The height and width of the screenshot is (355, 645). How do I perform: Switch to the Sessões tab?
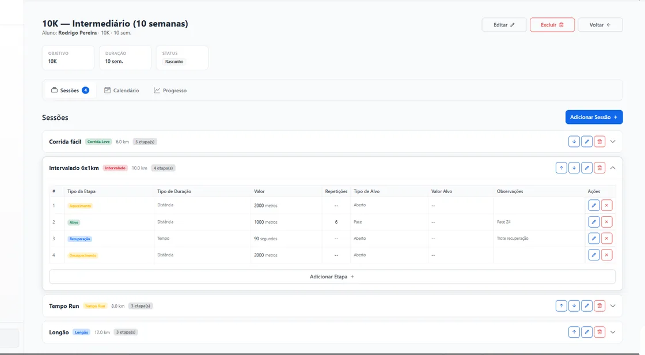tap(70, 90)
